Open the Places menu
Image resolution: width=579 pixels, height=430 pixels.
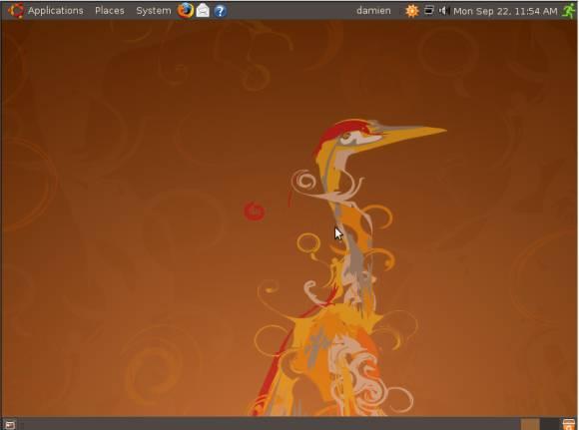[x=109, y=11]
